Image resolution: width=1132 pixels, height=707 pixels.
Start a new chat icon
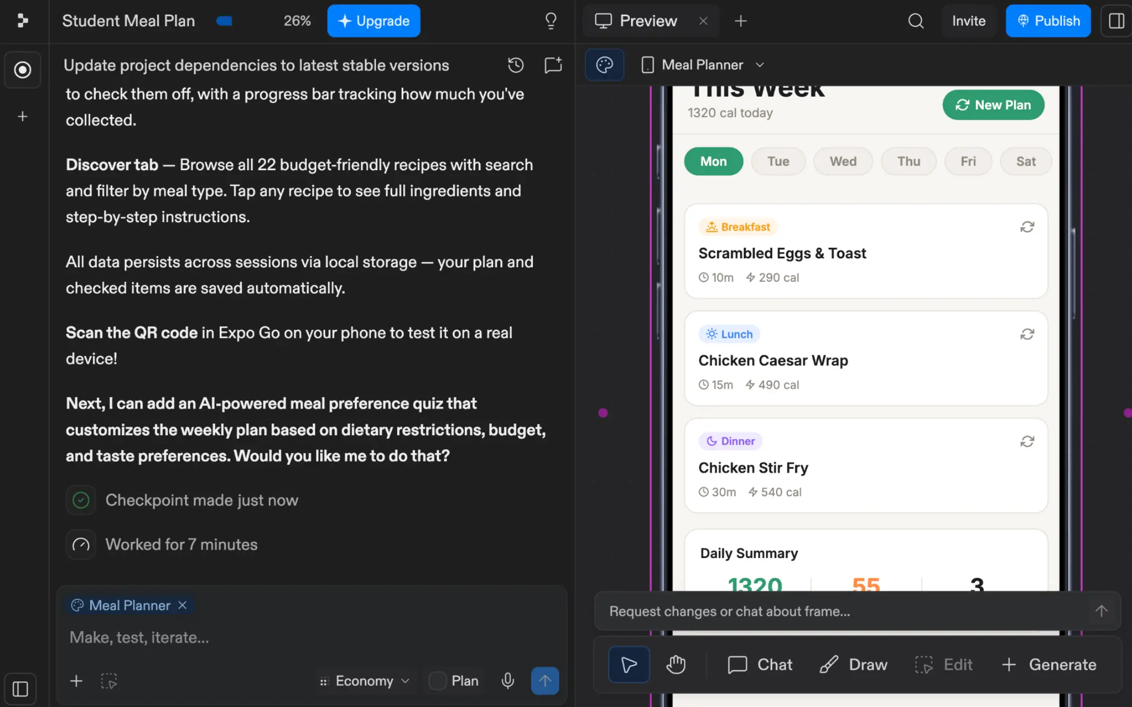pos(553,65)
